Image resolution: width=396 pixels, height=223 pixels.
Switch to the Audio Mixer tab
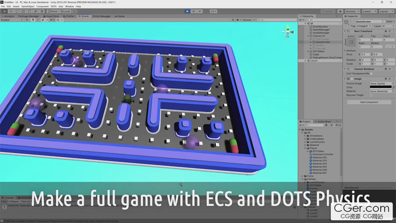(x=323, y=122)
